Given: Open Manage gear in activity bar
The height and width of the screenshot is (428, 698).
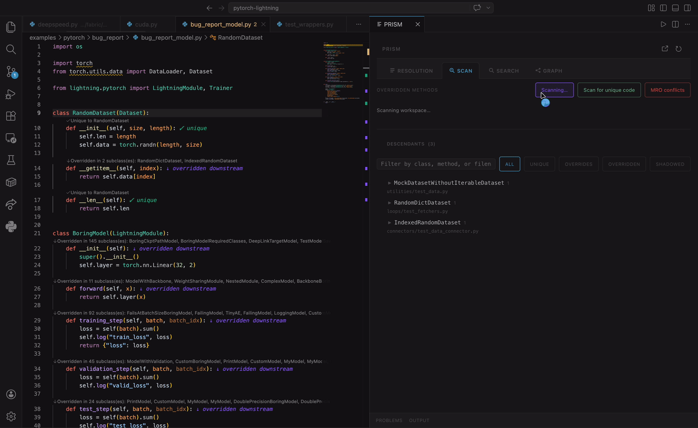Looking at the screenshot, I should click(11, 416).
